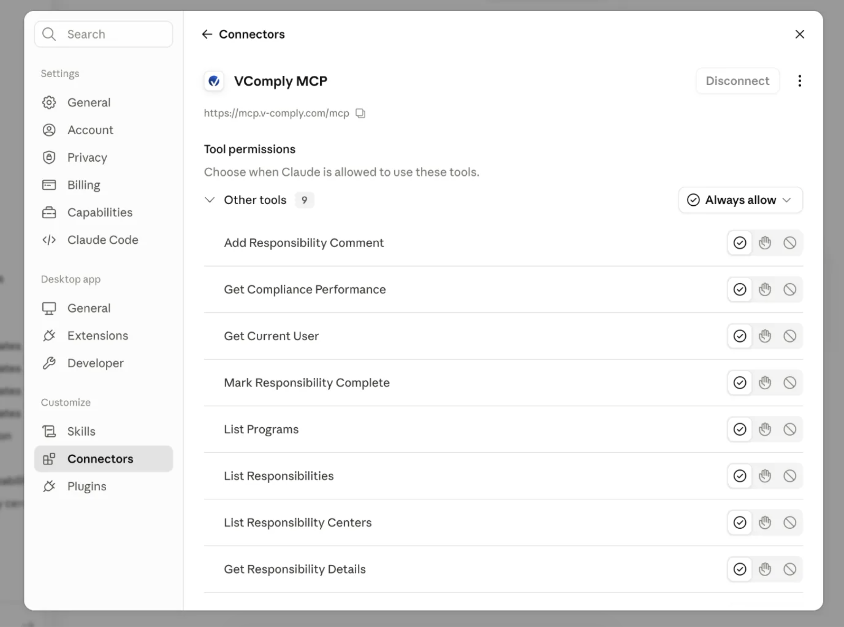Image resolution: width=844 pixels, height=627 pixels.
Task: Block the List Programs tool
Action: pos(790,429)
